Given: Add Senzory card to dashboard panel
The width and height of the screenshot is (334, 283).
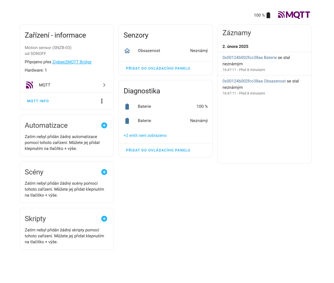Looking at the screenshot, I should [158, 68].
